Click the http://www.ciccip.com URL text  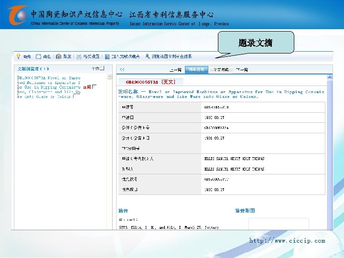point(287,241)
